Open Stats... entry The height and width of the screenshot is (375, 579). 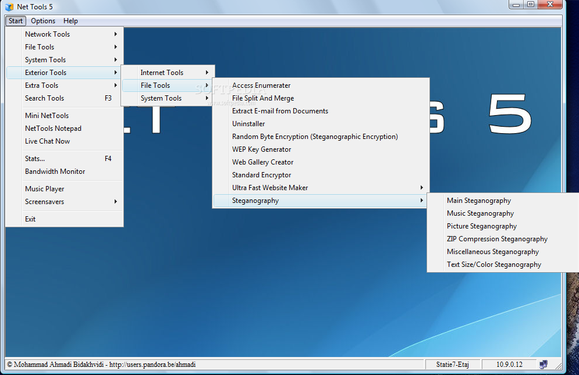coord(65,159)
